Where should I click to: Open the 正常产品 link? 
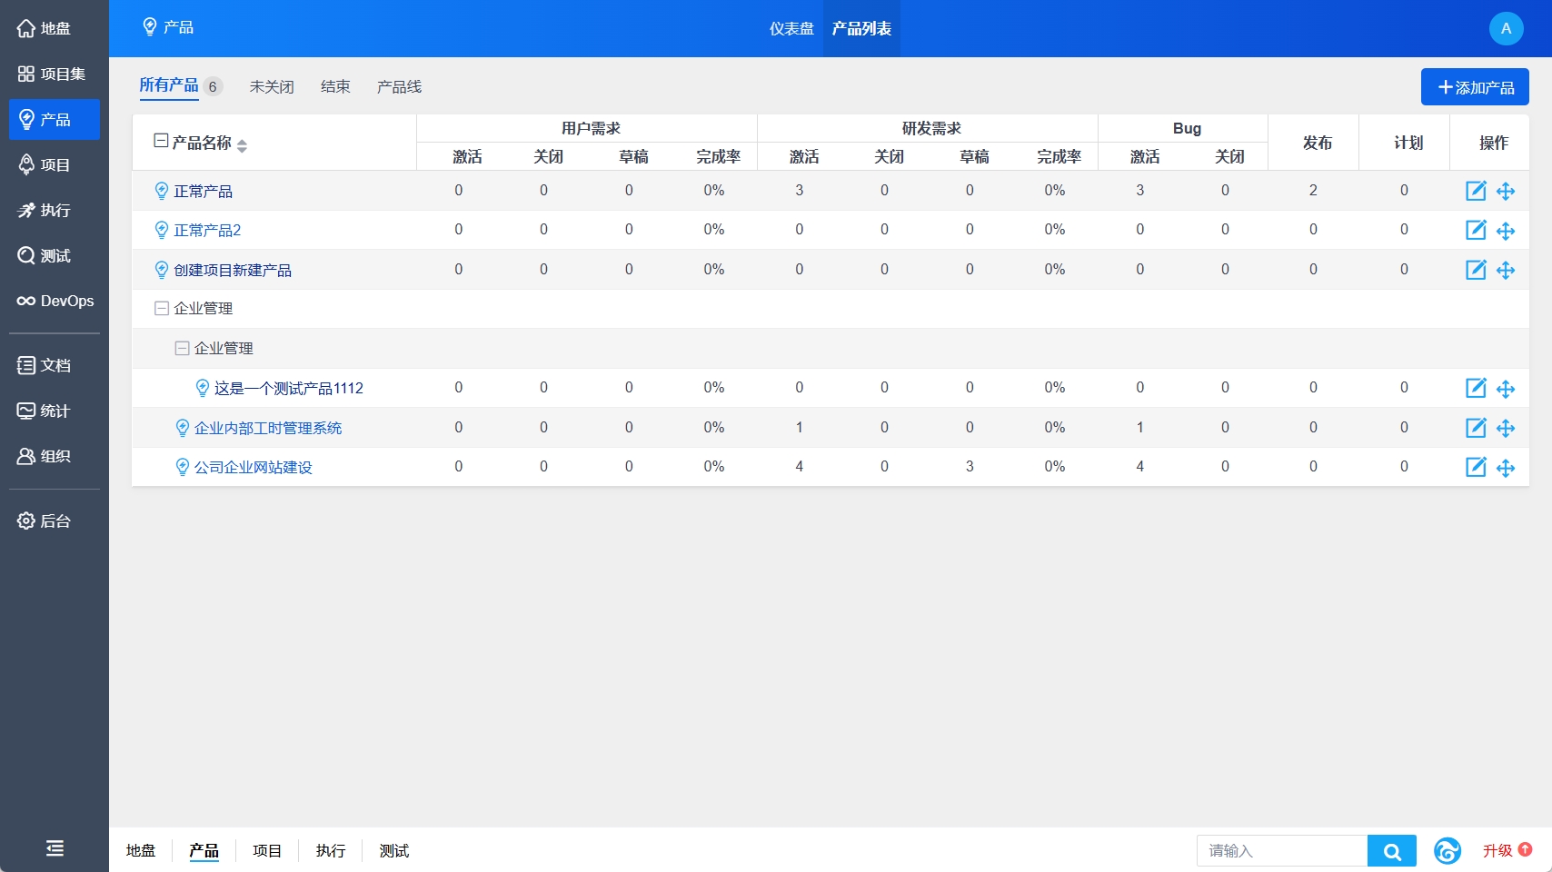click(x=203, y=192)
